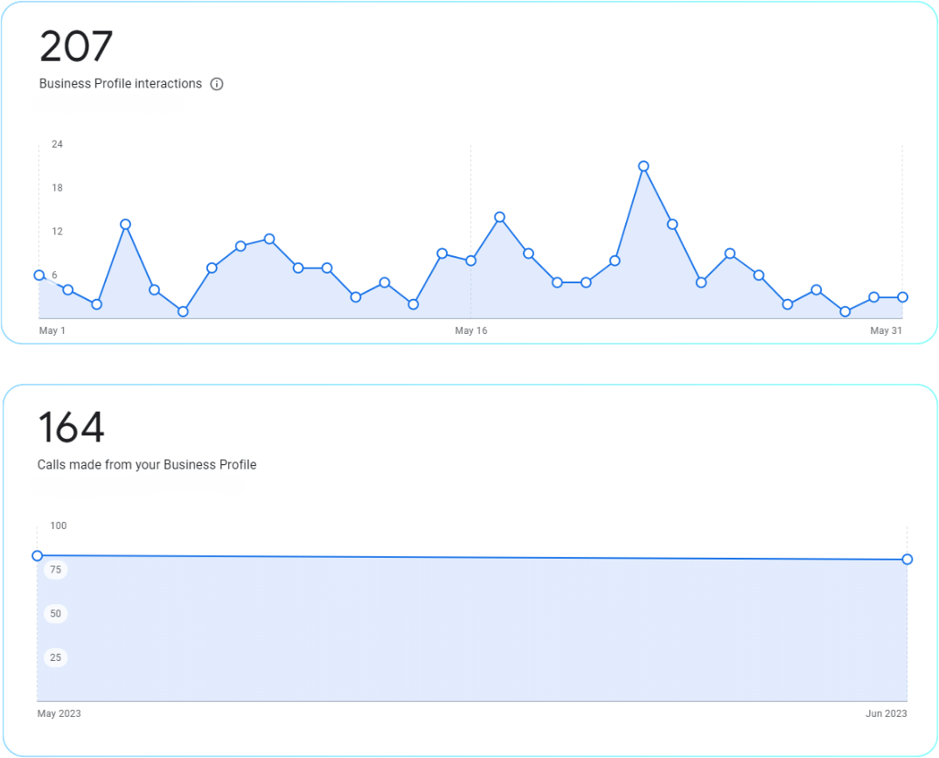Click the calls chart's left data point

[x=37, y=556]
